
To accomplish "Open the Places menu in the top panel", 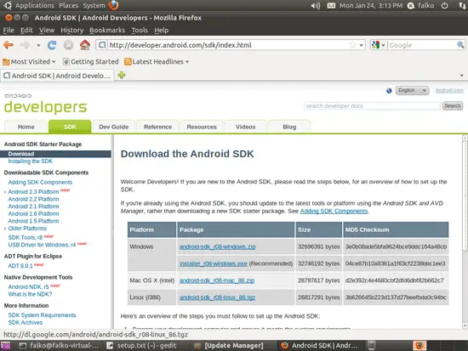I will (68, 6).
